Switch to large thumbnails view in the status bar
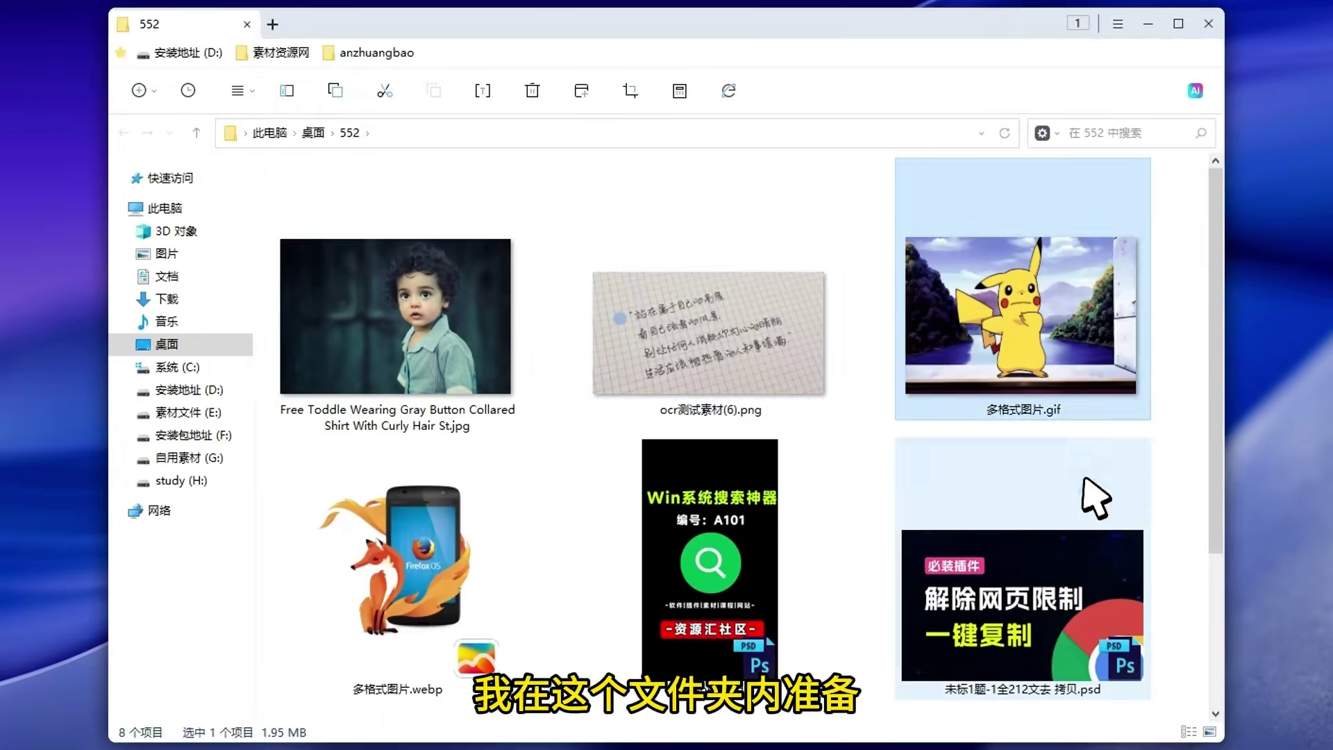The image size is (1333, 750). click(x=1209, y=732)
